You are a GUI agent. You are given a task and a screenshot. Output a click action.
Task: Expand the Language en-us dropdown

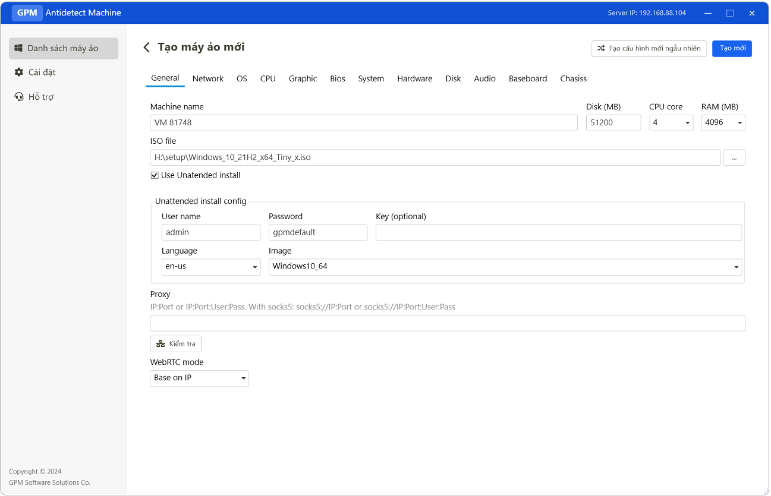click(211, 267)
